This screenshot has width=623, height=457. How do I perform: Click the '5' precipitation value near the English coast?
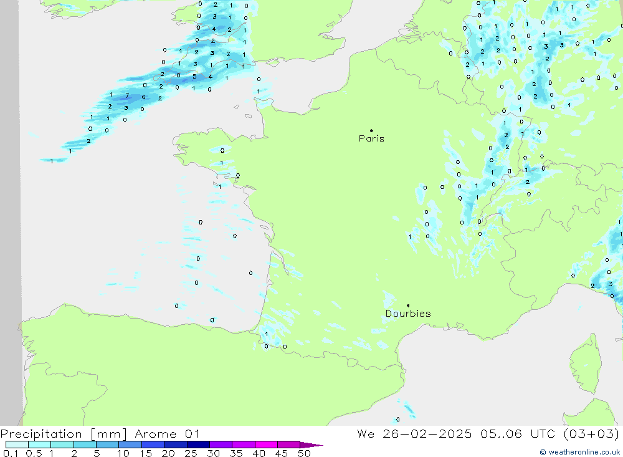(194, 76)
